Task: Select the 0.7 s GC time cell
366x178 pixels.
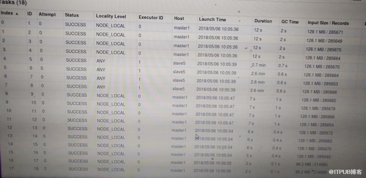Action: pos(283,66)
